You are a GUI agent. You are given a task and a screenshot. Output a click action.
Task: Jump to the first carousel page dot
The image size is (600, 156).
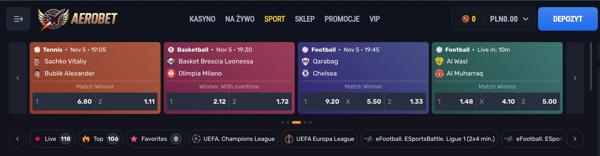click(282, 123)
